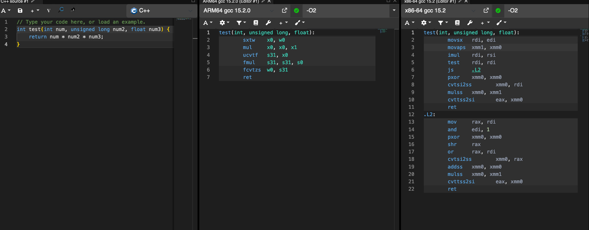The image size is (589, 230).
Task: Rename the ARM64 gcc tab using pencil icon
Action: click(263, 1)
